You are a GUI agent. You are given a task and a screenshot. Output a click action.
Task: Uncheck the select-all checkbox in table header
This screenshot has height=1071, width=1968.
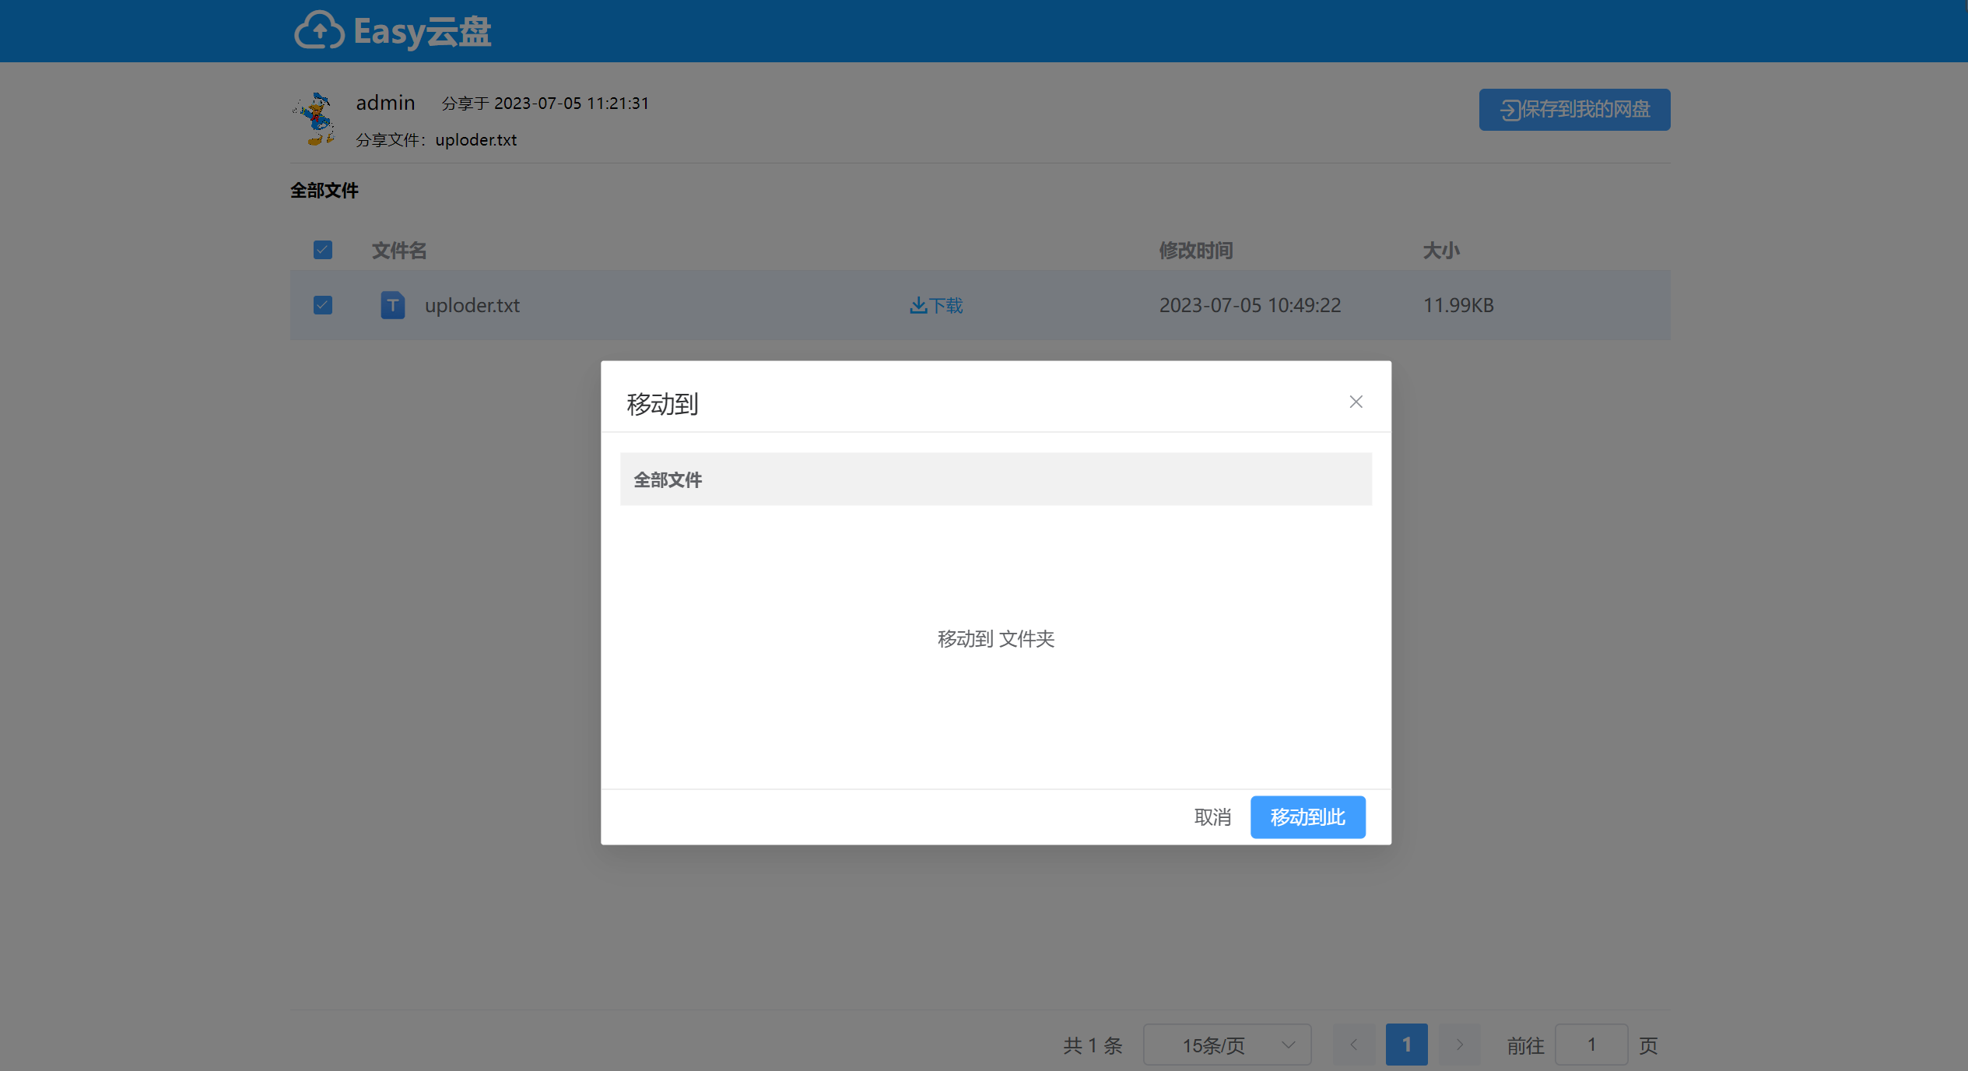pos(322,250)
